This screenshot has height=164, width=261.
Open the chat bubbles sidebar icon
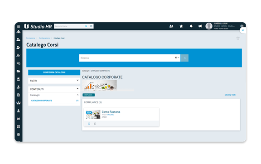pos(19,63)
